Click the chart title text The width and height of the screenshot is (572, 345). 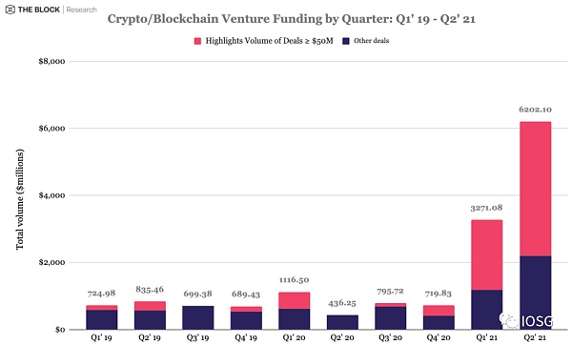tap(291, 19)
